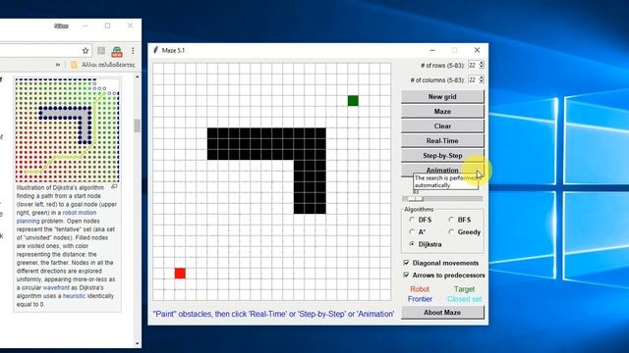Screen dimensions: 629x353
Task: Click the 'Frontier' legend label
Action: click(420, 299)
